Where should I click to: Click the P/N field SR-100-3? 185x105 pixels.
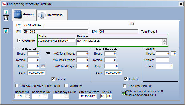(x=55, y=32)
